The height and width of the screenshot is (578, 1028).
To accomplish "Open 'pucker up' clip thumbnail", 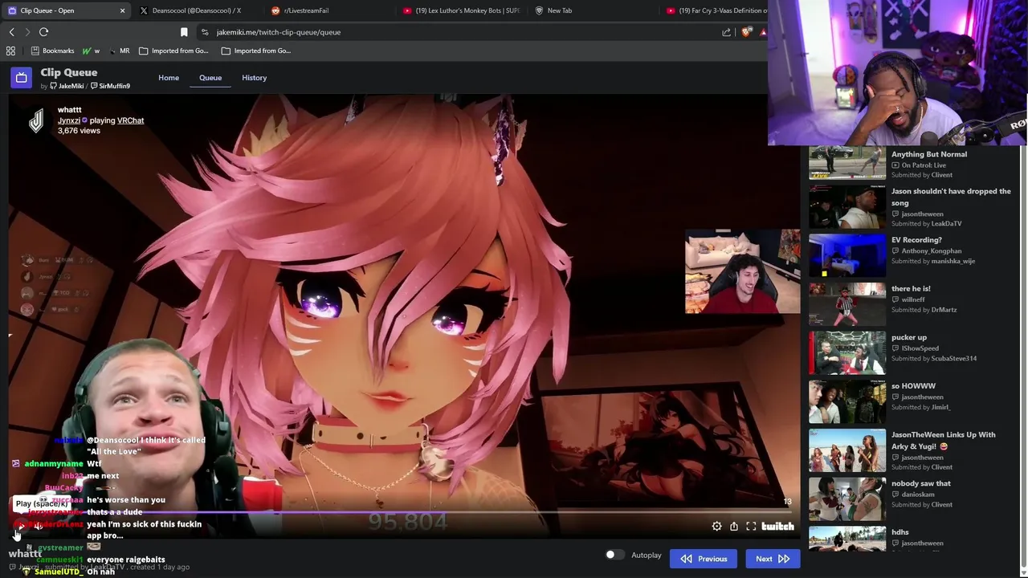I will [847, 352].
